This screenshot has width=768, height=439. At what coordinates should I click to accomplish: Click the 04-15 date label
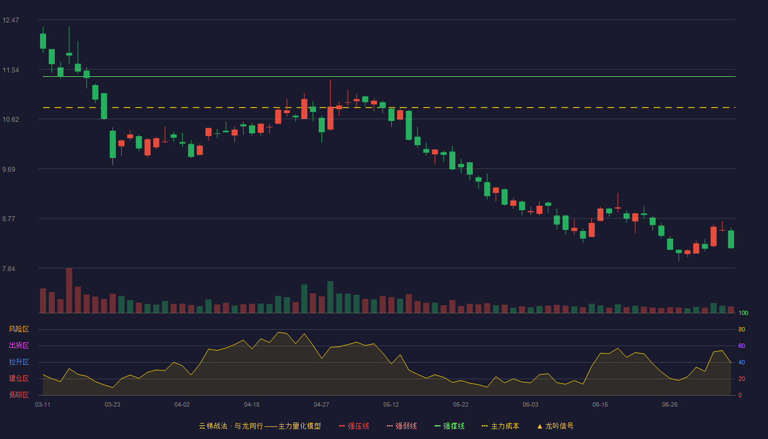[x=252, y=404]
